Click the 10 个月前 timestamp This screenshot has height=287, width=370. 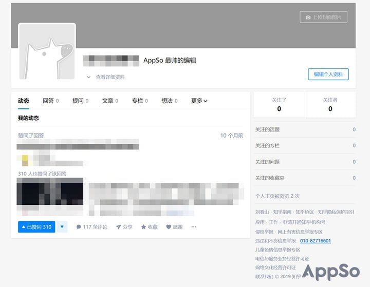click(x=232, y=136)
